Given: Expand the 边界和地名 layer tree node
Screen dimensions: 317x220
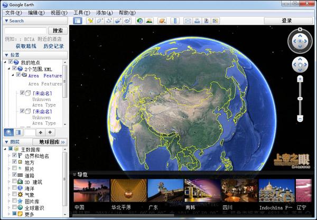Looking at the screenshot, I should pyautogui.click(x=9, y=156).
